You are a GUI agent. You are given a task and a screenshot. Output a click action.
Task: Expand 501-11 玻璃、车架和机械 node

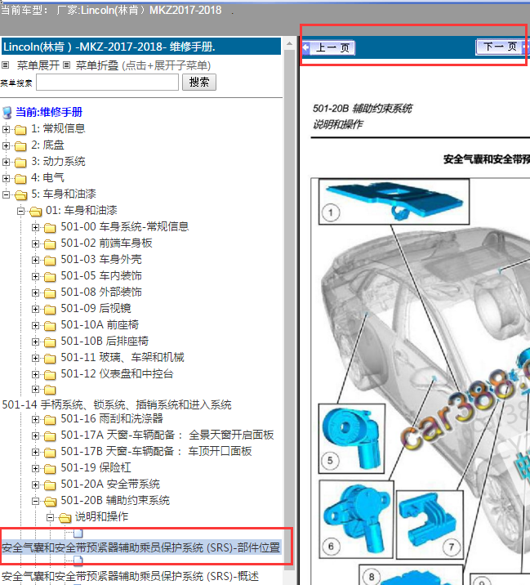point(35,358)
